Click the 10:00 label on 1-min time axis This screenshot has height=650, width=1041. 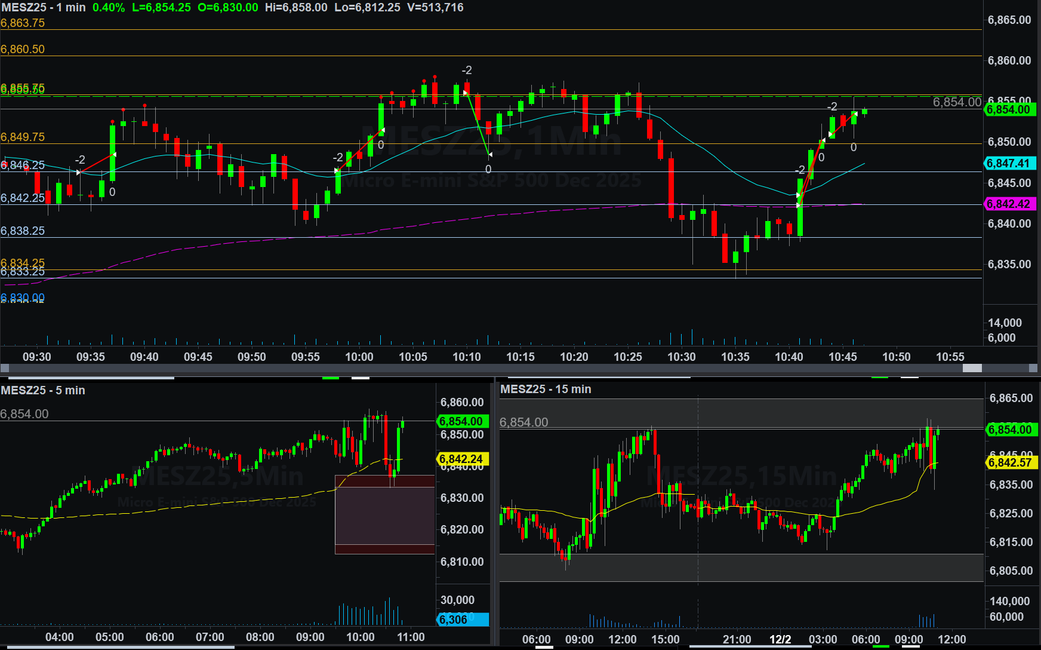pos(359,357)
